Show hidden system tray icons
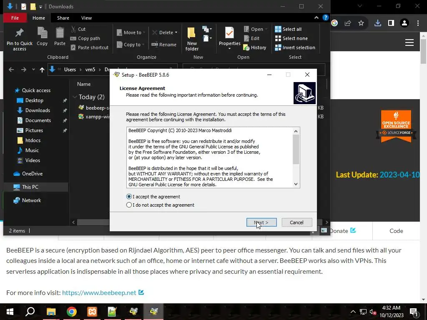The height and width of the screenshot is (320, 427). tap(353, 312)
